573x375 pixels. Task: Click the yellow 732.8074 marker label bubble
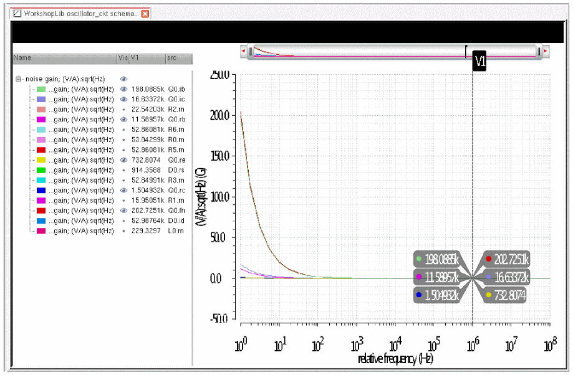click(506, 295)
